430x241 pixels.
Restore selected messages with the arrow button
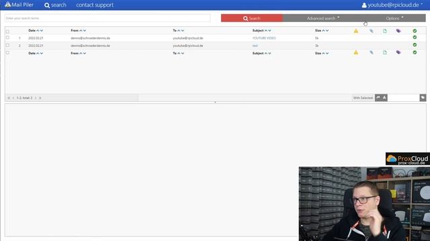378,98
